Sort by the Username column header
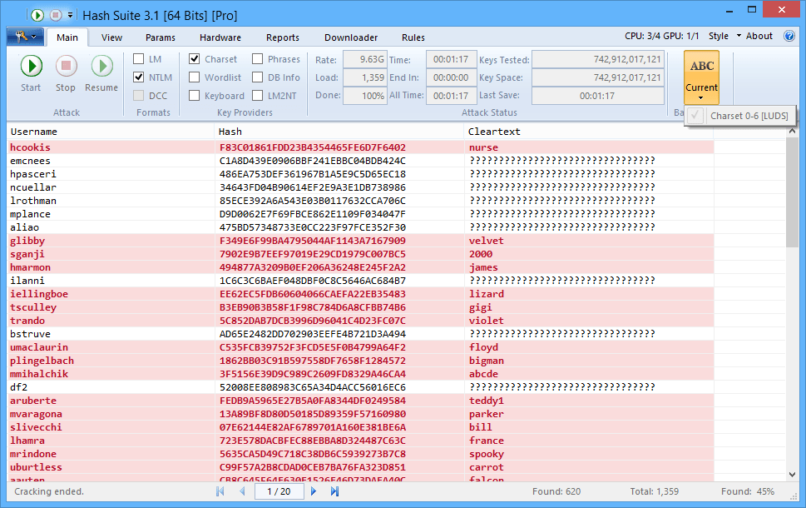The image size is (806, 508). (x=111, y=132)
